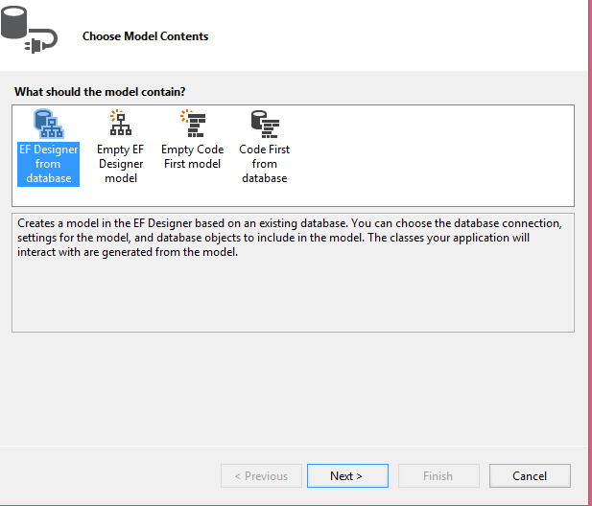Select the EF Designer from database icon
This screenshot has width=592, height=506.
tap(48, 124)
